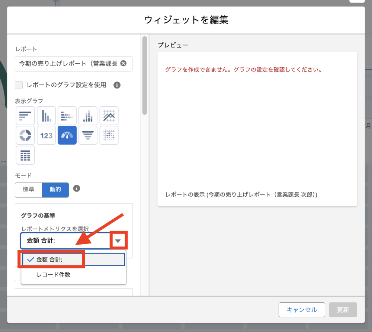Screen dimensions: 372x332
Task: Select the scatter plot chart icon
Action: [109, 135]
